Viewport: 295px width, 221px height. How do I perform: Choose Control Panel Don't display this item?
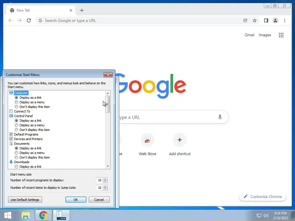[16, 130]
